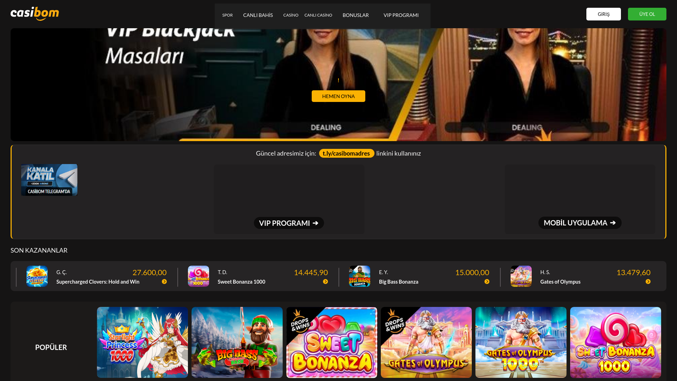Click the arrow icon for Sweet Bonanza 1000 winner
The image size is (677, 381).
point(325,282)
